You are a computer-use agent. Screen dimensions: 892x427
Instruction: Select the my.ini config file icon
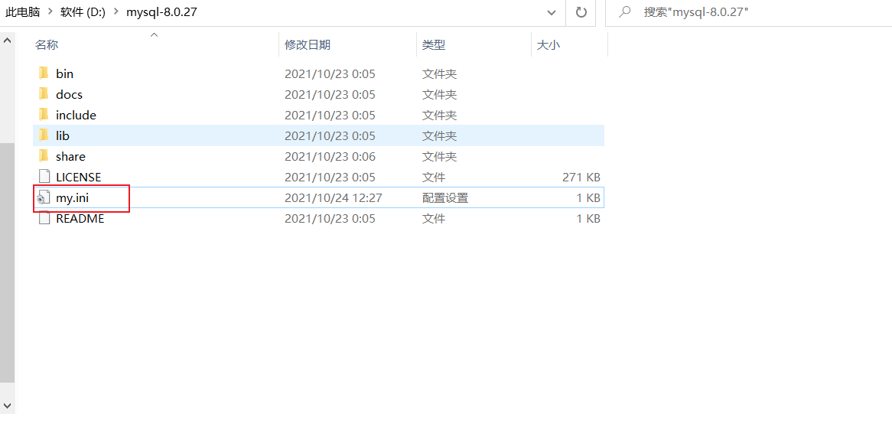44,198
